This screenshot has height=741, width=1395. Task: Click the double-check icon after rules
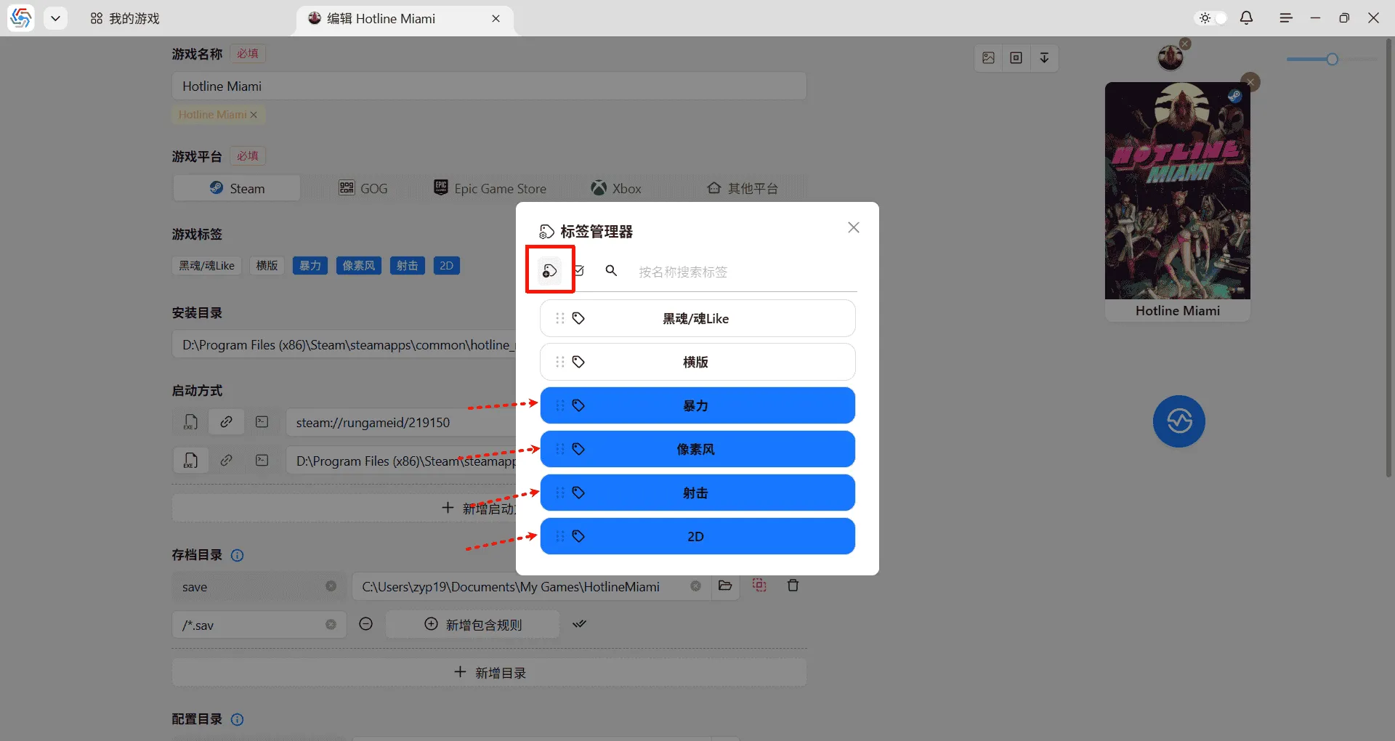pyautogui.click(x=579, y=624)
